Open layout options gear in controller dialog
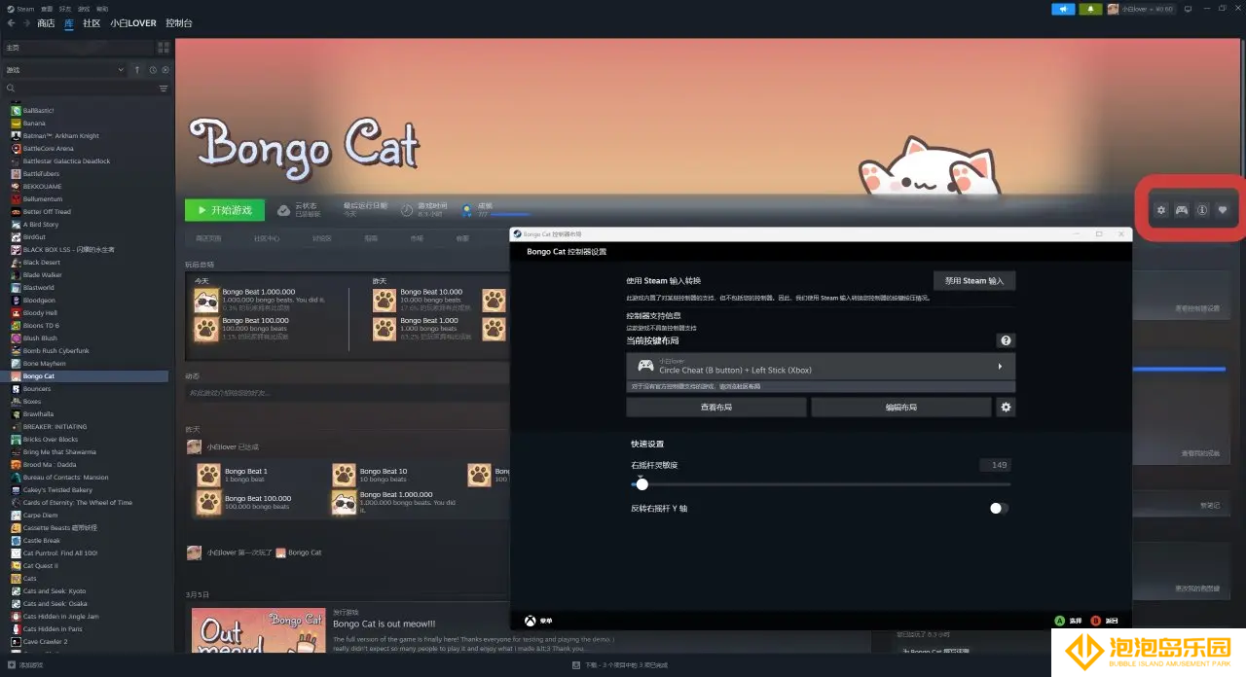This screenshot has height=677, width=1246. coord(1006,407)
